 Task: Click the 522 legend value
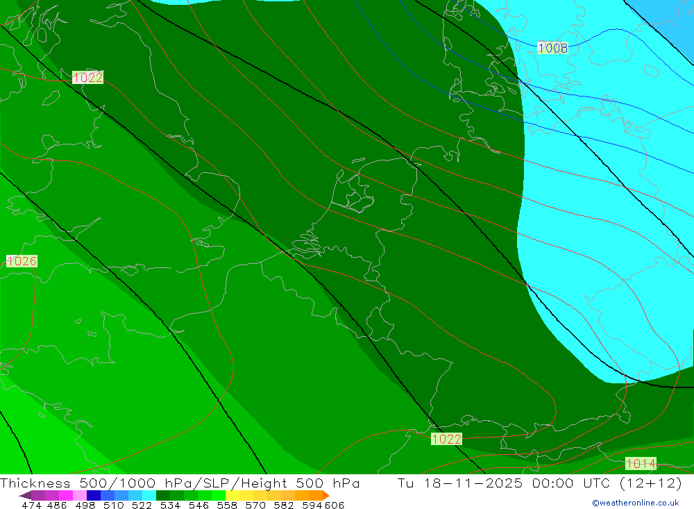coord(141,505)
